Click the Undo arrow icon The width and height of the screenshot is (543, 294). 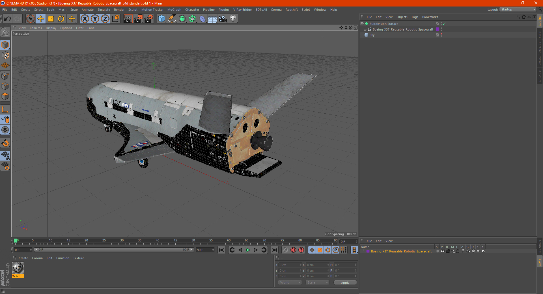point(8,19)
